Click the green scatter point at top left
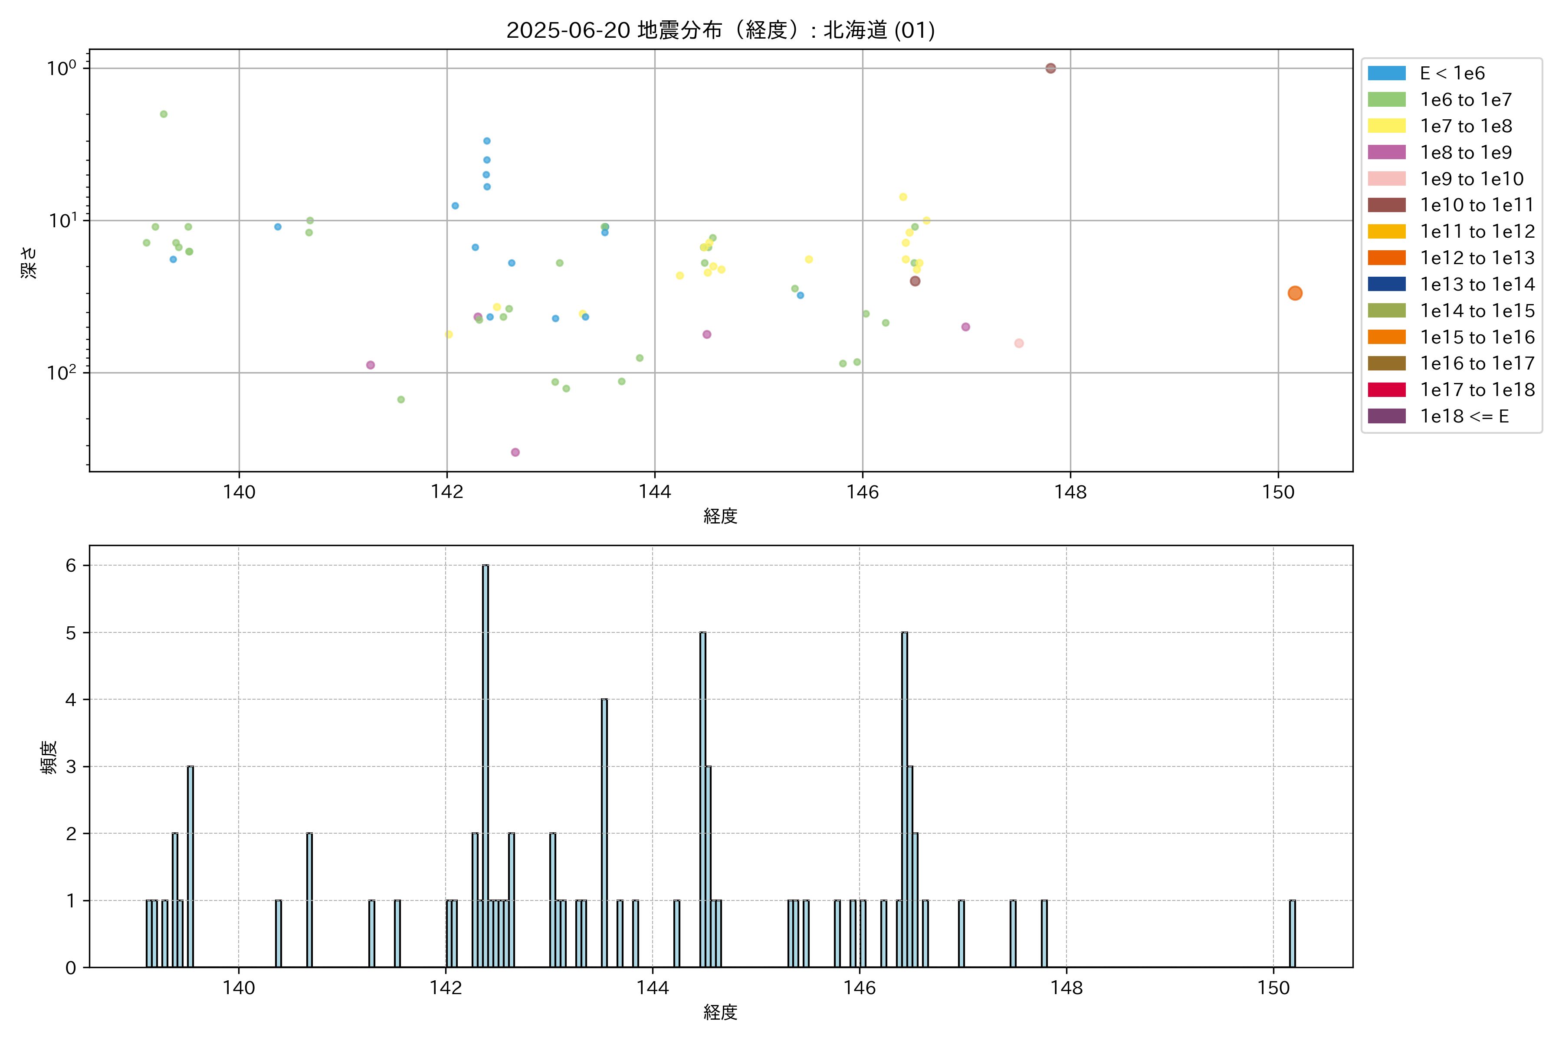Image resolution: width=1562 pixels, height=1041 pixels. click(164, 114)
